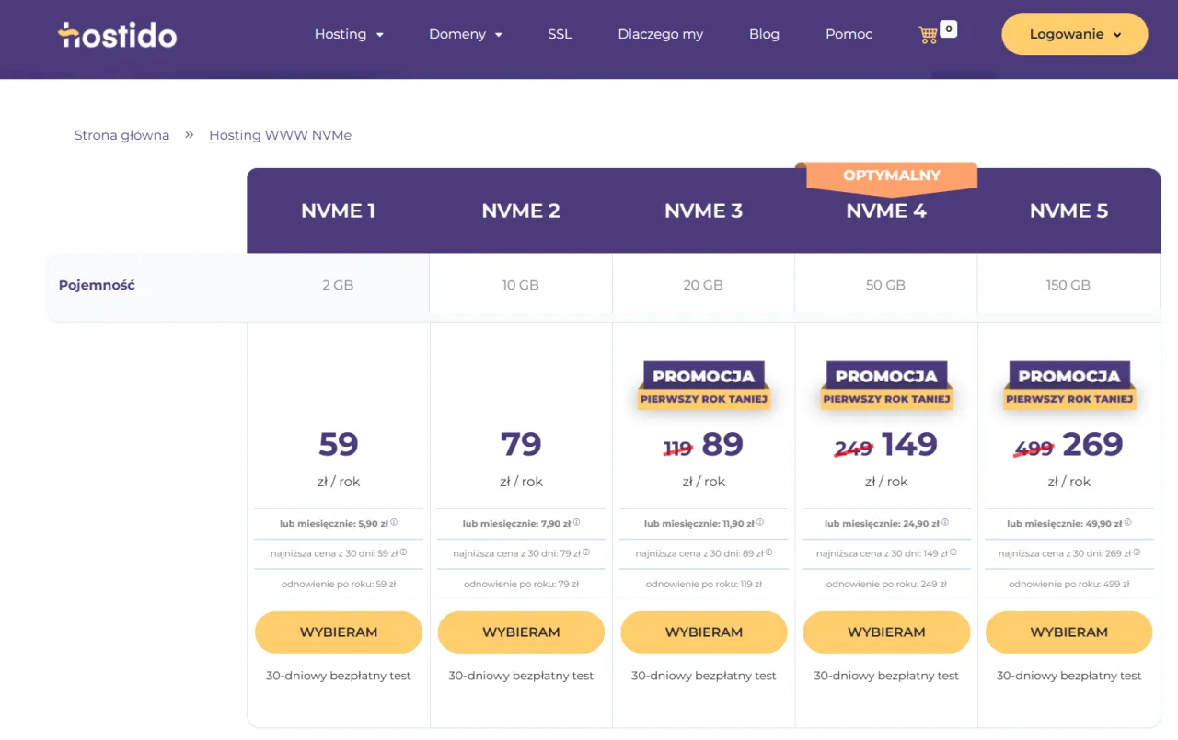The height and width of the screenshot is (740, 1178).
Task: Click the Dlaczego my navigation link
Action: pos(660,34)
